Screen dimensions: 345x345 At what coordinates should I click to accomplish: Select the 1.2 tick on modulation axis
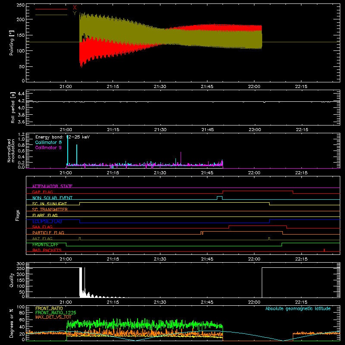(x=21, y=134)
